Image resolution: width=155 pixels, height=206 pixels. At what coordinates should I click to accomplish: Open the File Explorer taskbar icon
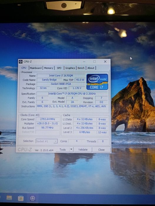pyautogui.click(x=9, y=198)
